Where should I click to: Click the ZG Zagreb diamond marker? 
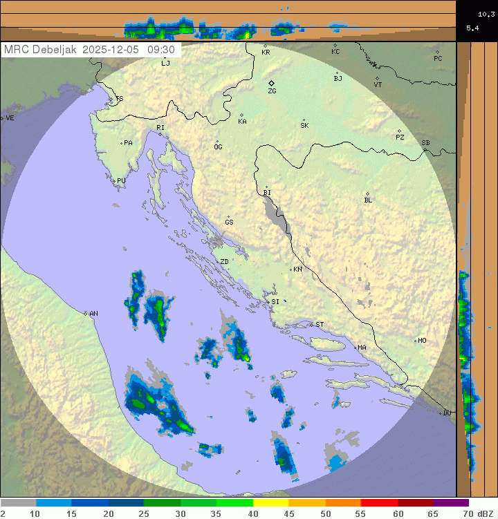pyautogui.click(x=271, y=83)
